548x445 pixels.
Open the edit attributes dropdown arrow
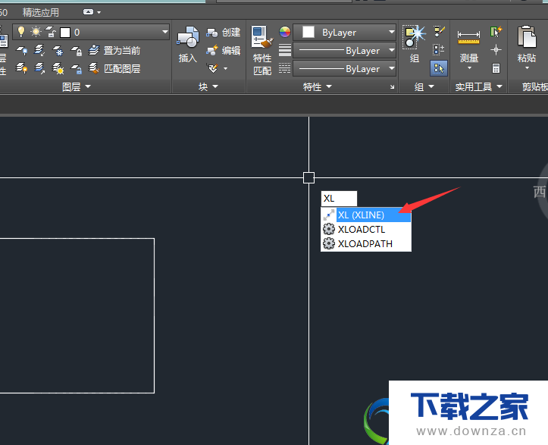point(225,68)
